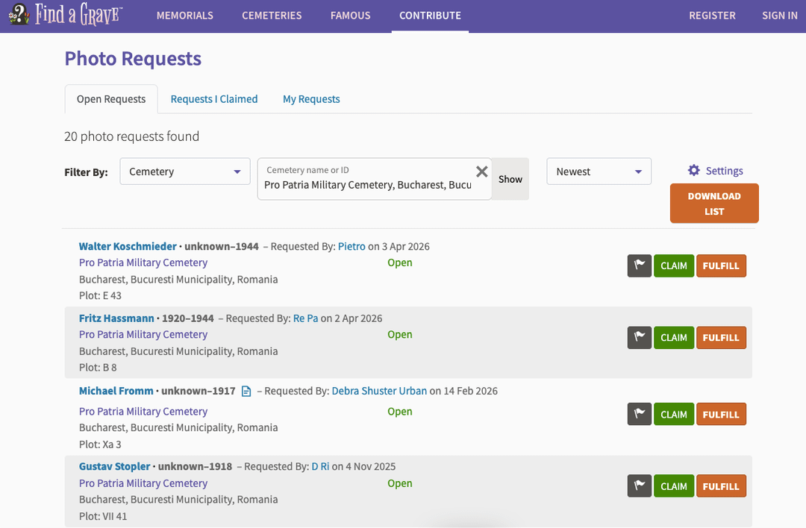Open note icon beside Michael Fromm
Screen dimensions: 806x528
[x=246, y=392]
